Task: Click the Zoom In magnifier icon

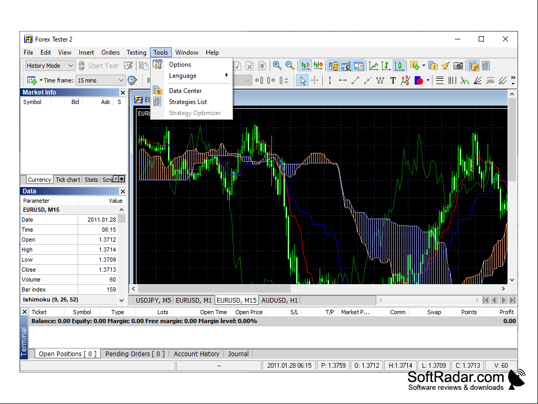Action: tap(277, 65)
